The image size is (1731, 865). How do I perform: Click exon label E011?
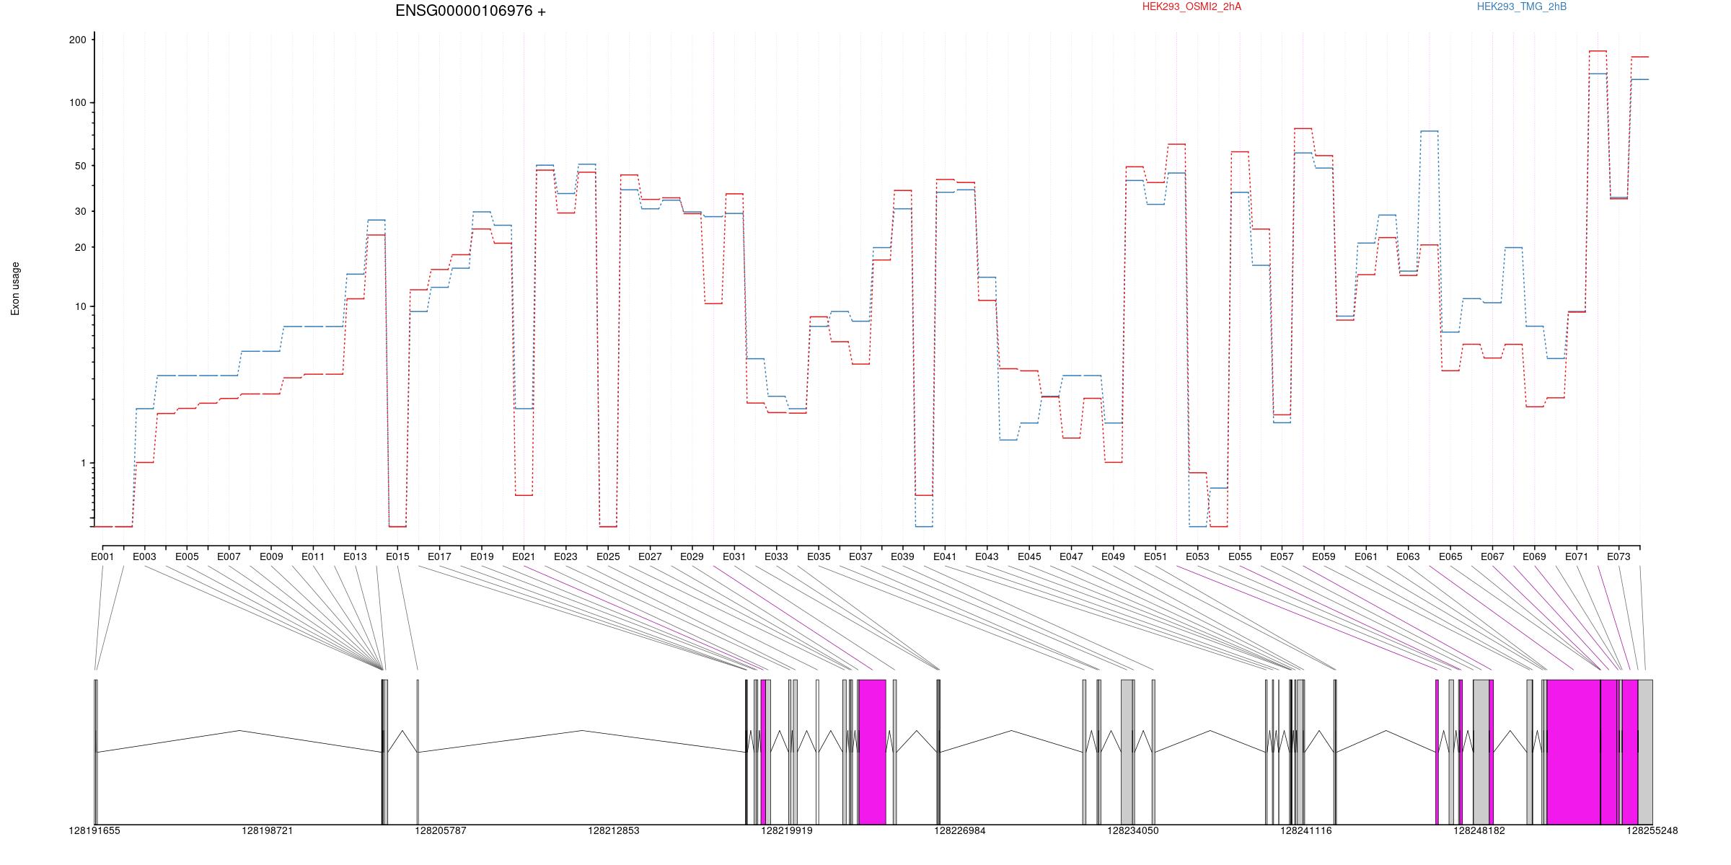313,556
